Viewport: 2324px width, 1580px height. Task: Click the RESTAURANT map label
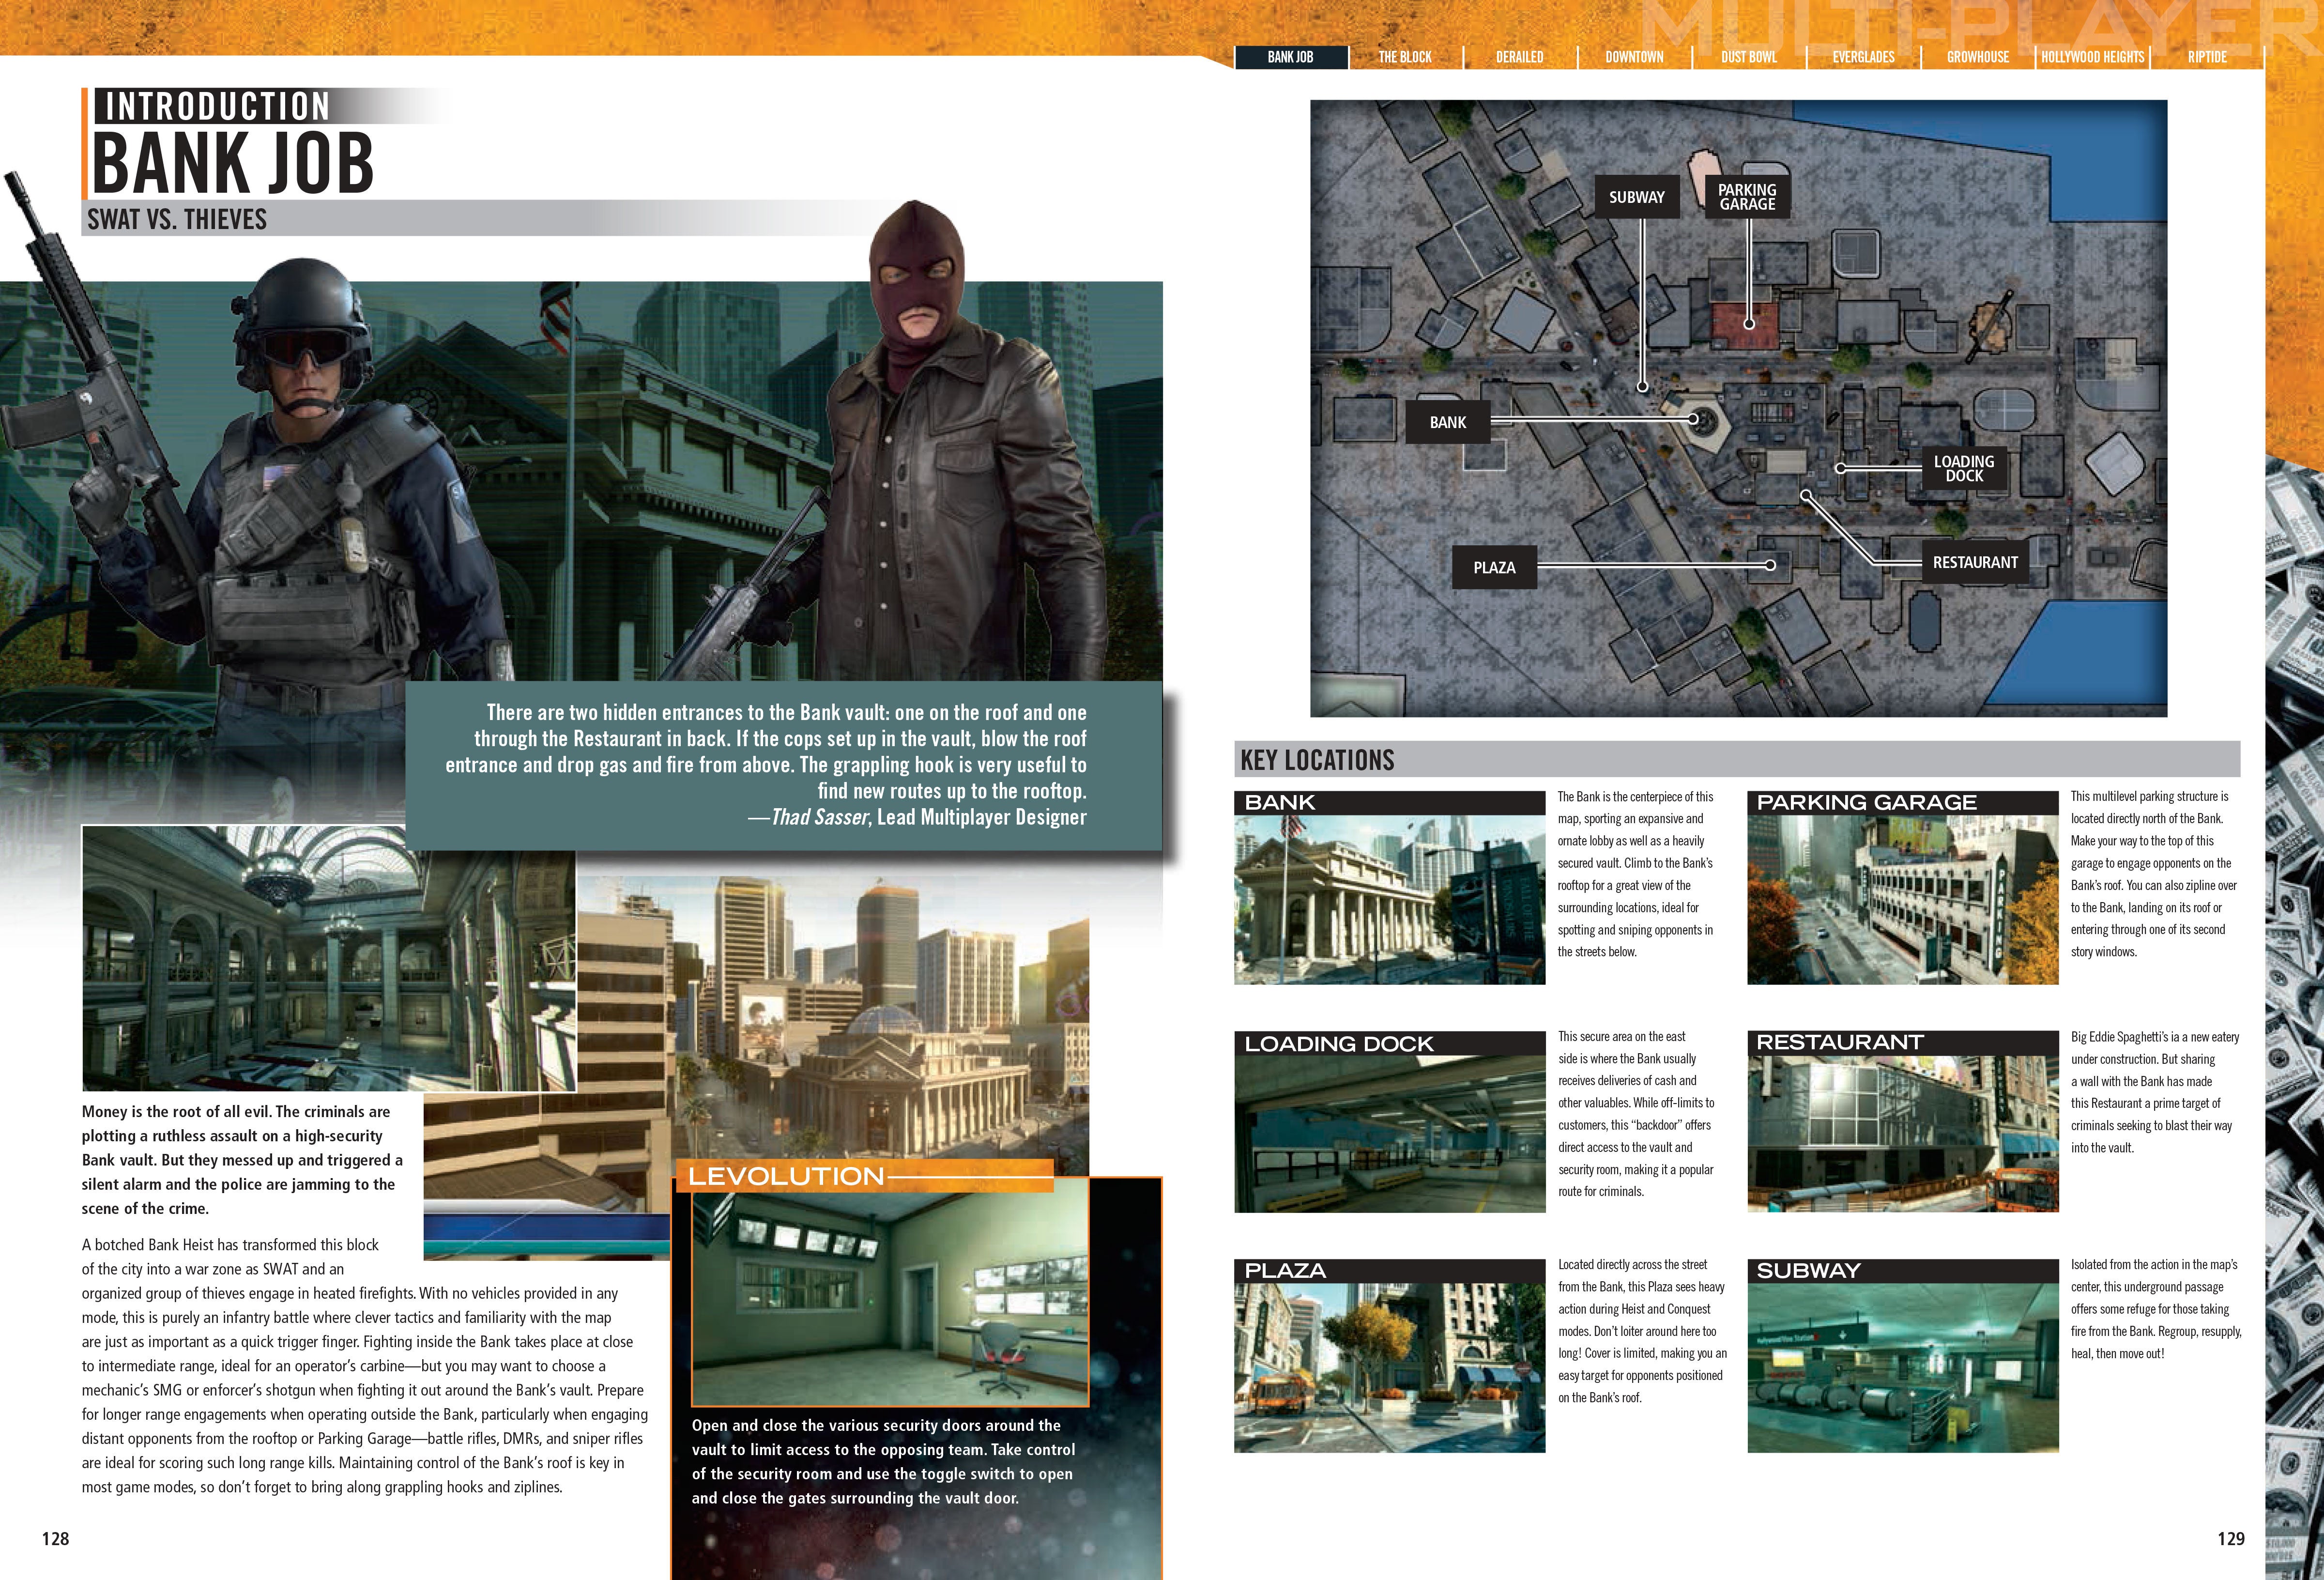coord(1975,562)
